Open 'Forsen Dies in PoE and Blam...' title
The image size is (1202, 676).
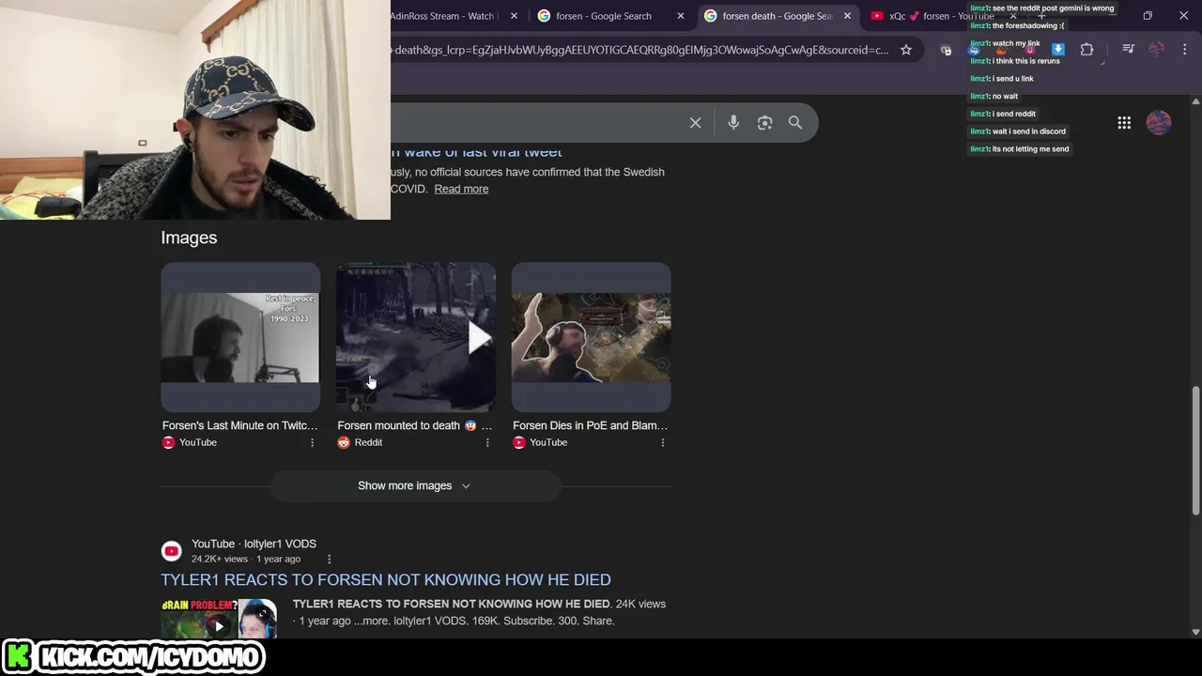tap(590, 425)
